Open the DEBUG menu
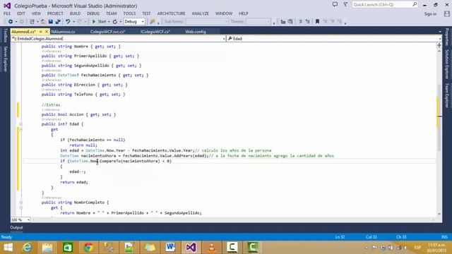452x254 pixels. point(93,13)
